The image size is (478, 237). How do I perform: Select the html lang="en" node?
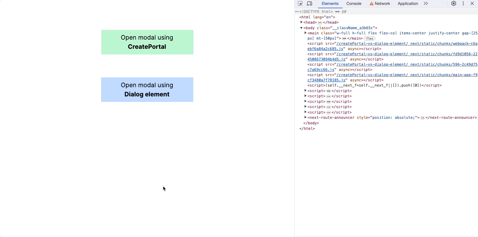click(x=317, y=17)
